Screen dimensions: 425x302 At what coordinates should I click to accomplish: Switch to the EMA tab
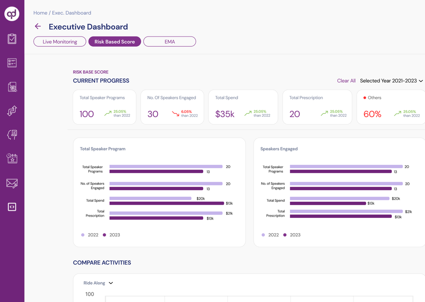click(x=170, y=42)
